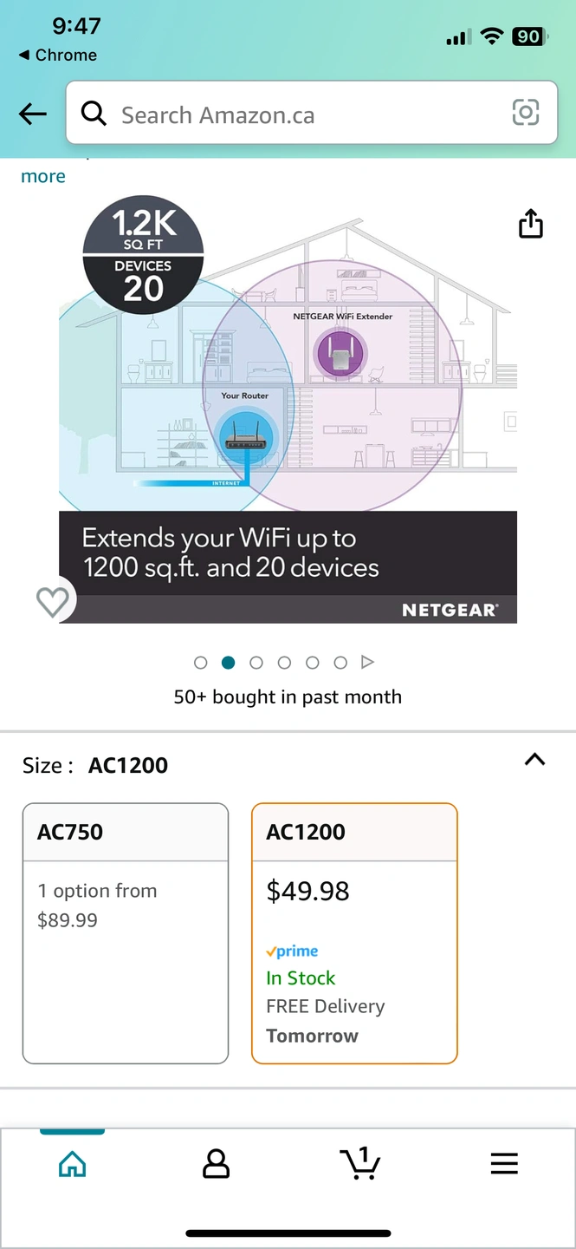Return to Chrome via status bar link

(57, 55)
